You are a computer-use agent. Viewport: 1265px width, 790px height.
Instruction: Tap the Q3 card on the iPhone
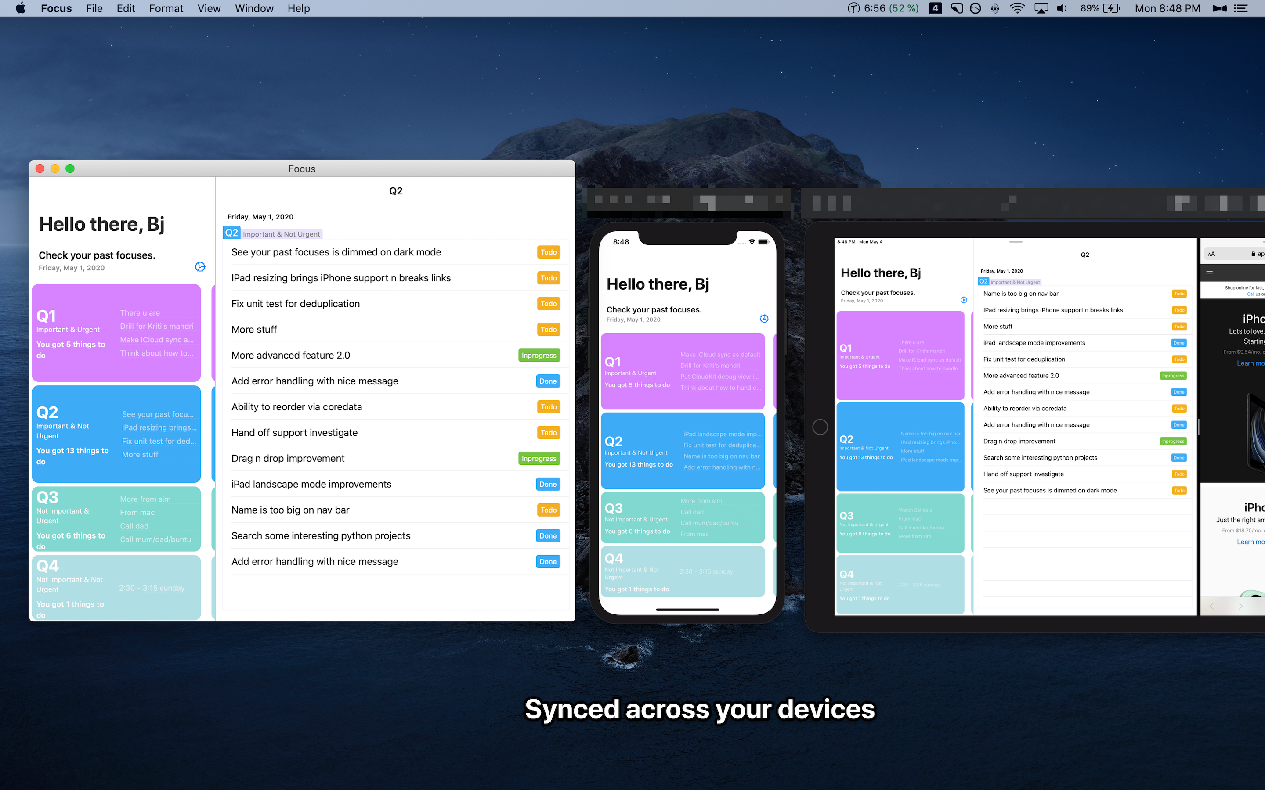[x=683, y=517]
